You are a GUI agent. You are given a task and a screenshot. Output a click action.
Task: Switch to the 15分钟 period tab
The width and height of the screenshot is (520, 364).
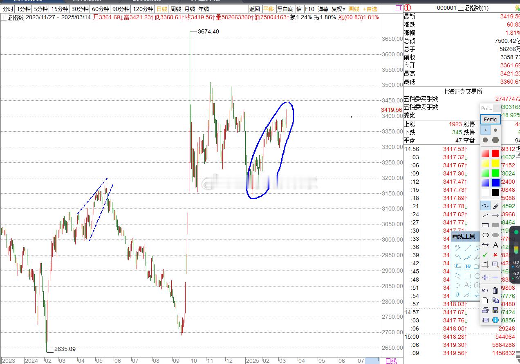[x=59, y=9]
